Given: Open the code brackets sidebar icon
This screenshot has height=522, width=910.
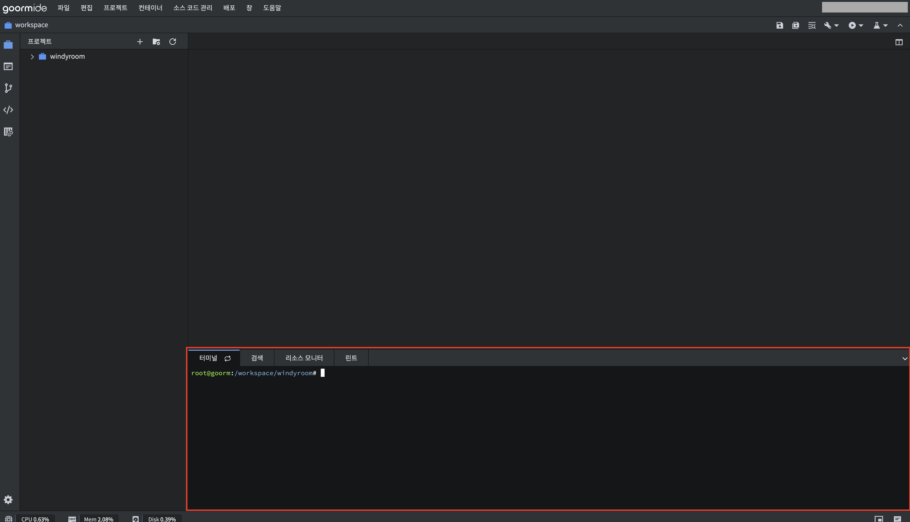Looking at the screenshot, I should point(8,110).
